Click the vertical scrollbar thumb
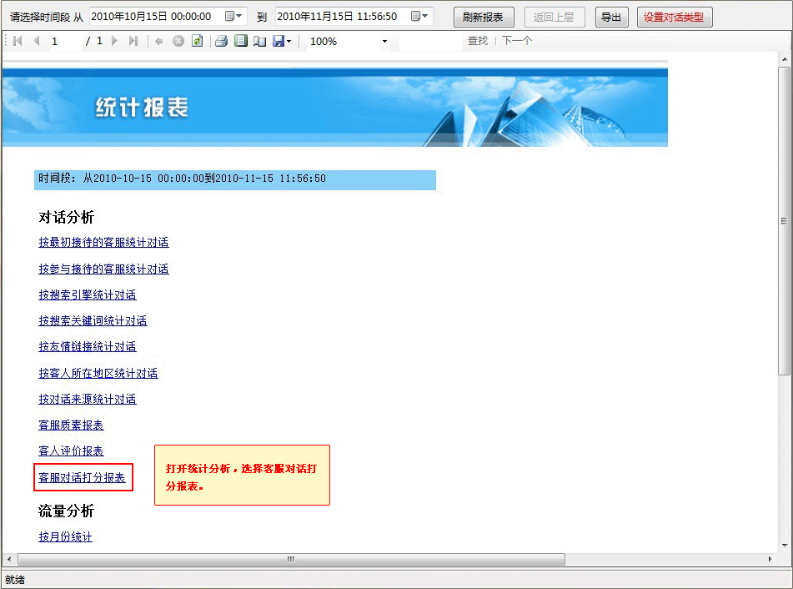Screen dimensions: 793x589 [785, 220]
